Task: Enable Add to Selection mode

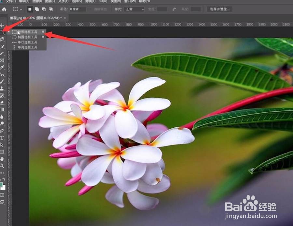Action: click(x=37, y=9)
